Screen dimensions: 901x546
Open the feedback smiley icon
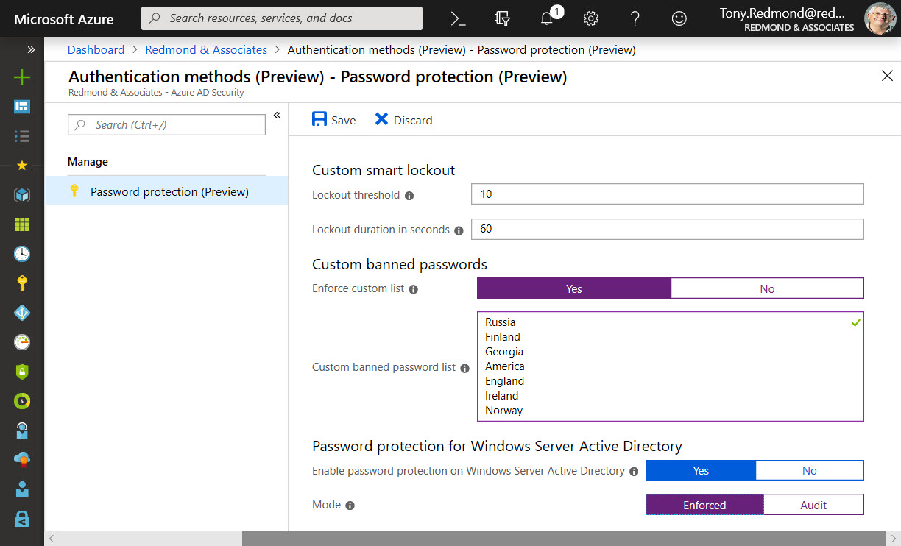[679, 18]
